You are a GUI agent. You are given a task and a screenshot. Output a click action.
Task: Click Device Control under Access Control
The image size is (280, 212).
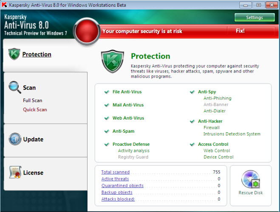tap(218, 157)
